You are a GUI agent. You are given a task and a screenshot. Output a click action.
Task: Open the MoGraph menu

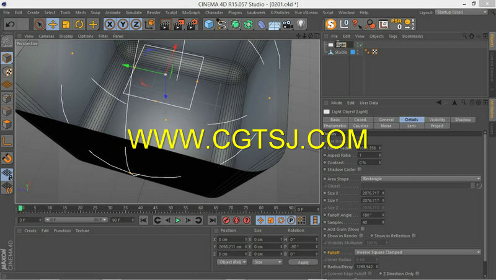tap(191, 12)
